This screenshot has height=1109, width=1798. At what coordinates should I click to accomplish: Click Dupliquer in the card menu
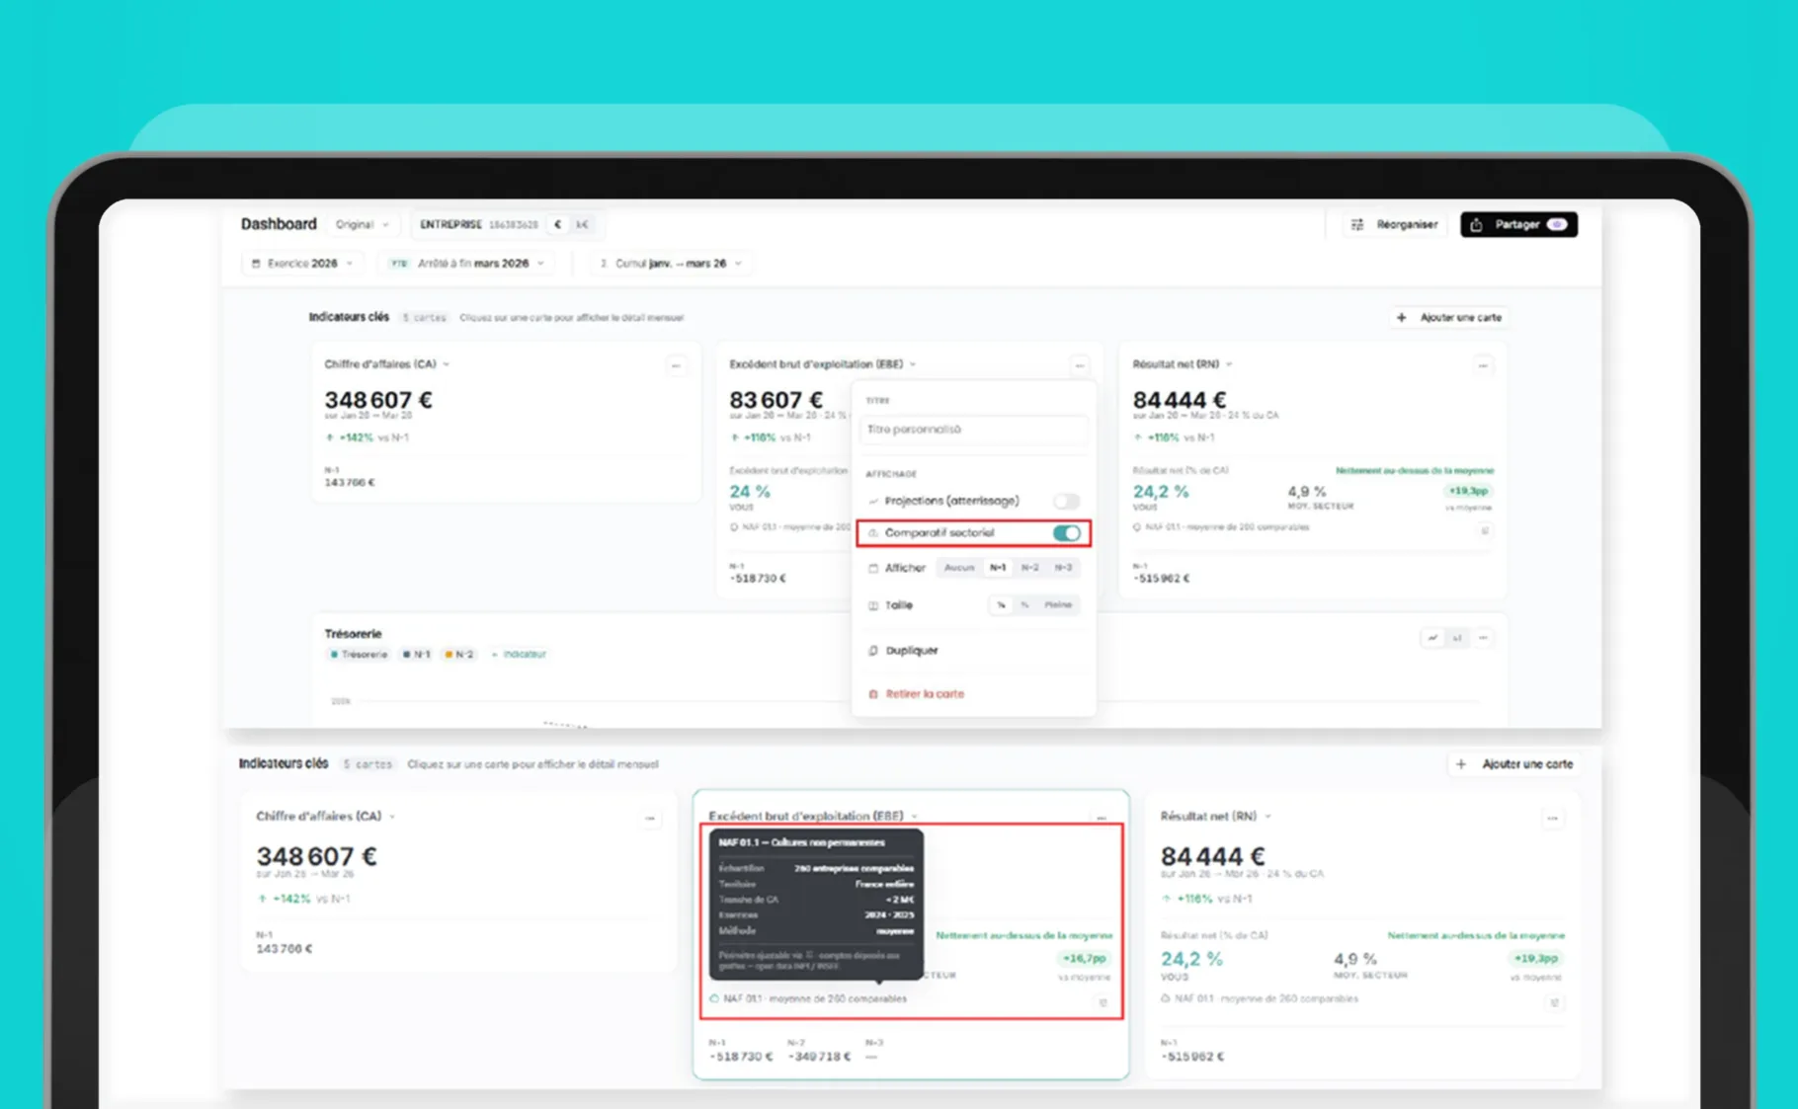[x=912, y=651]
